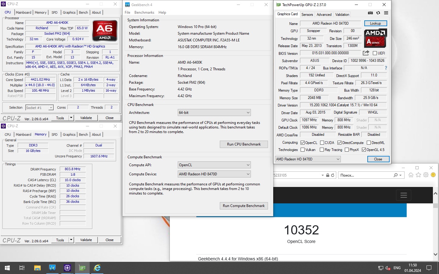
Task: Take GPU-Z screenshot with camera icon
Action: (x=370, y=13)
